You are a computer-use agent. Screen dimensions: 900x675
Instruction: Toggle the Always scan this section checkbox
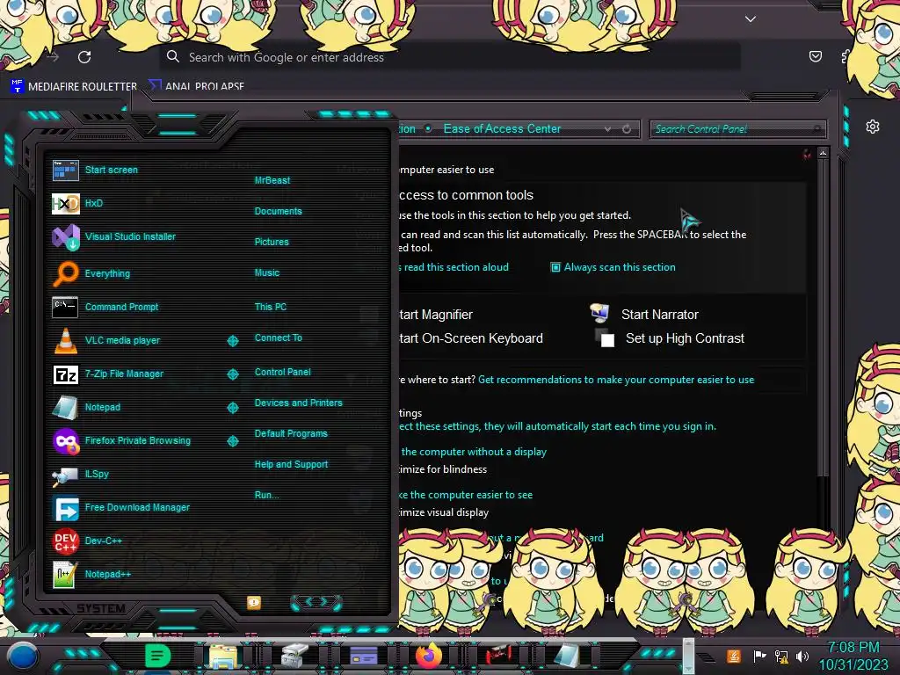tap(555, 267)
